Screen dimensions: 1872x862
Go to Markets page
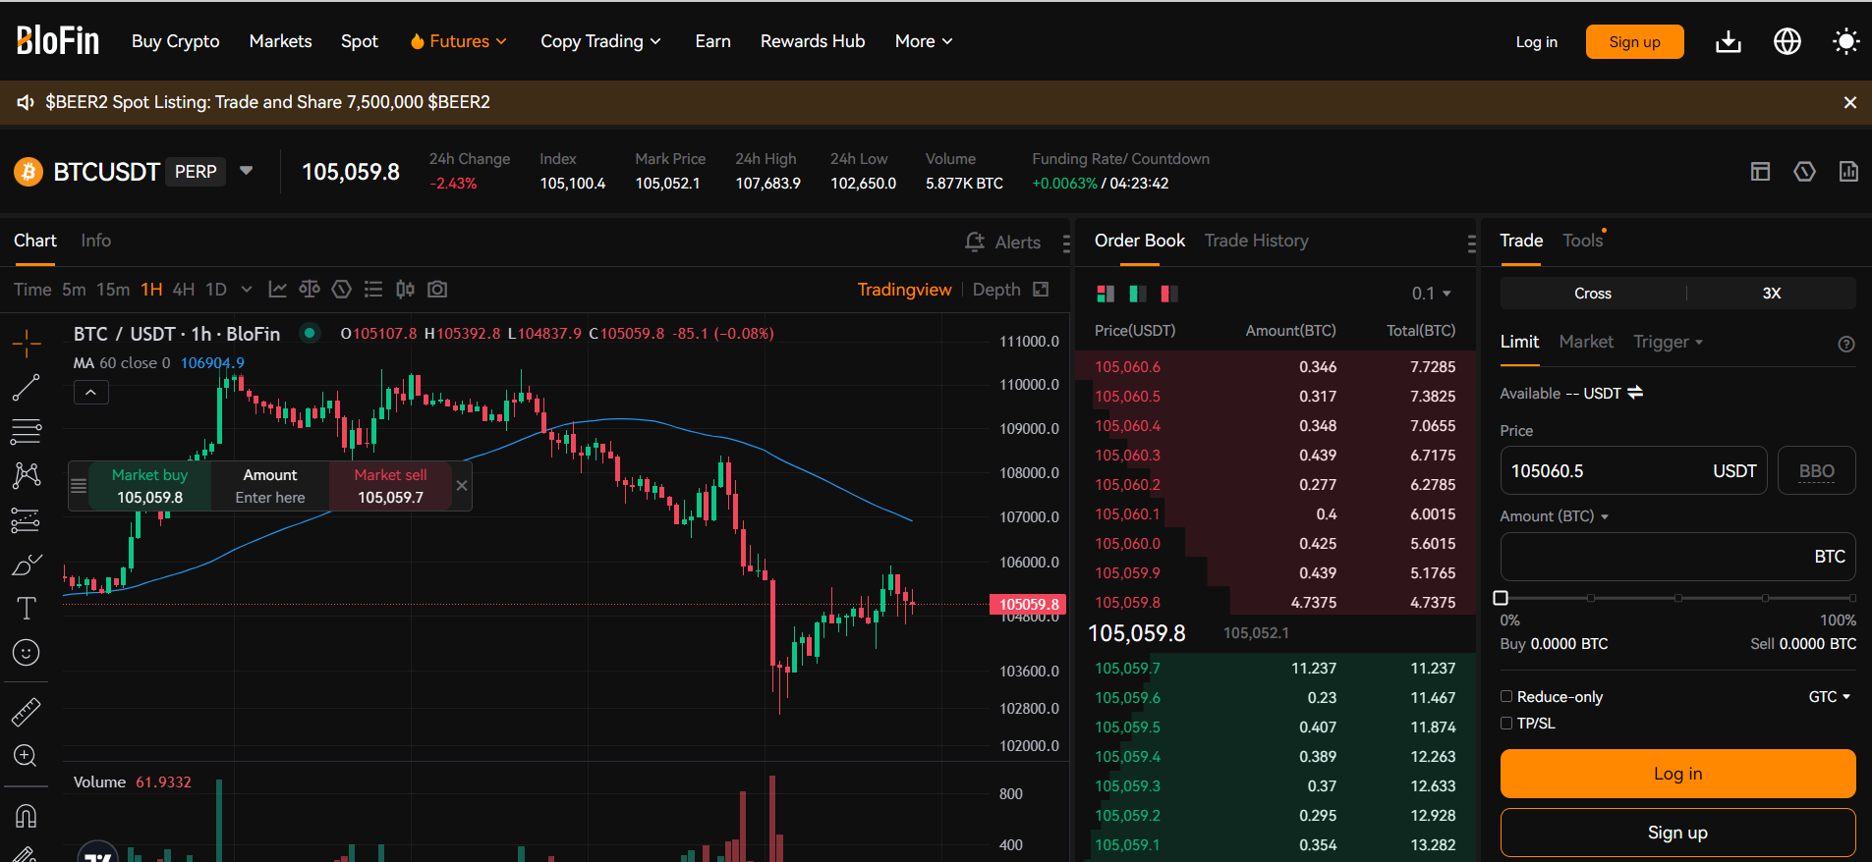pos(280,41)
